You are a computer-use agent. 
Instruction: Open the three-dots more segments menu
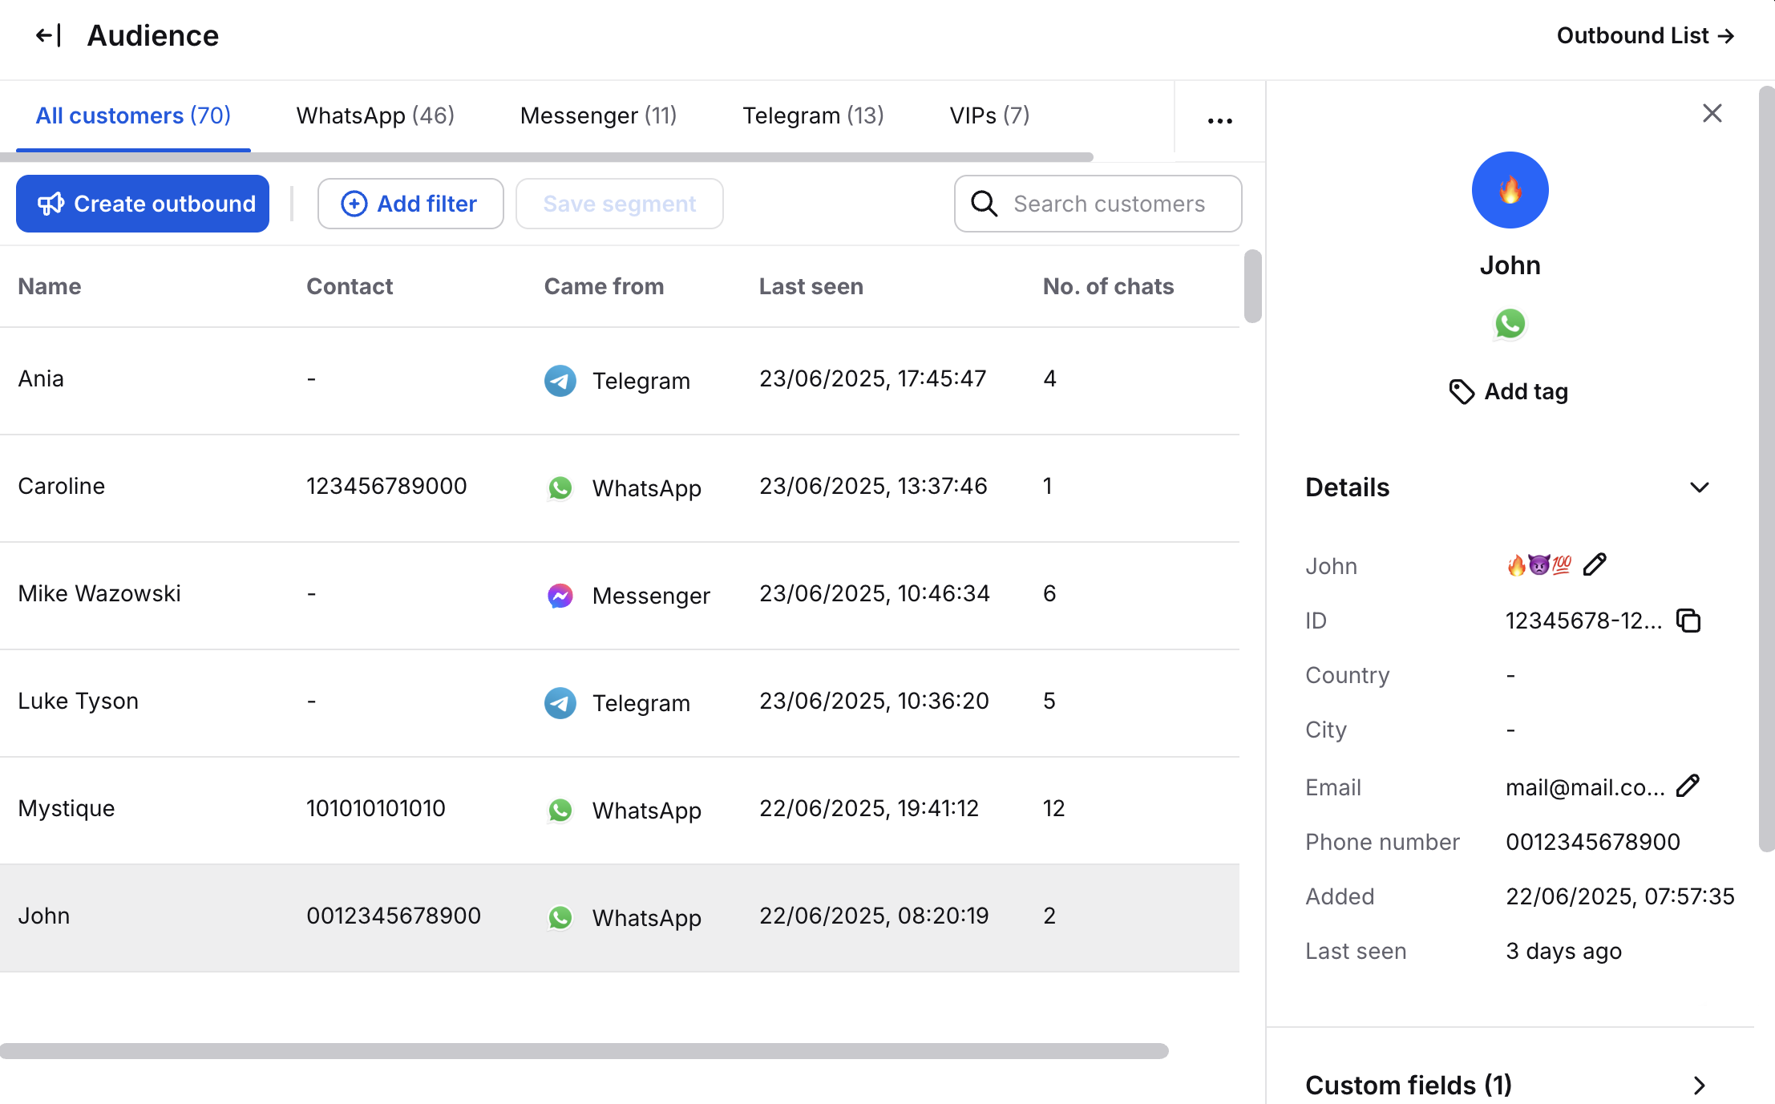pyautogui.click(x=1219, y=121)
